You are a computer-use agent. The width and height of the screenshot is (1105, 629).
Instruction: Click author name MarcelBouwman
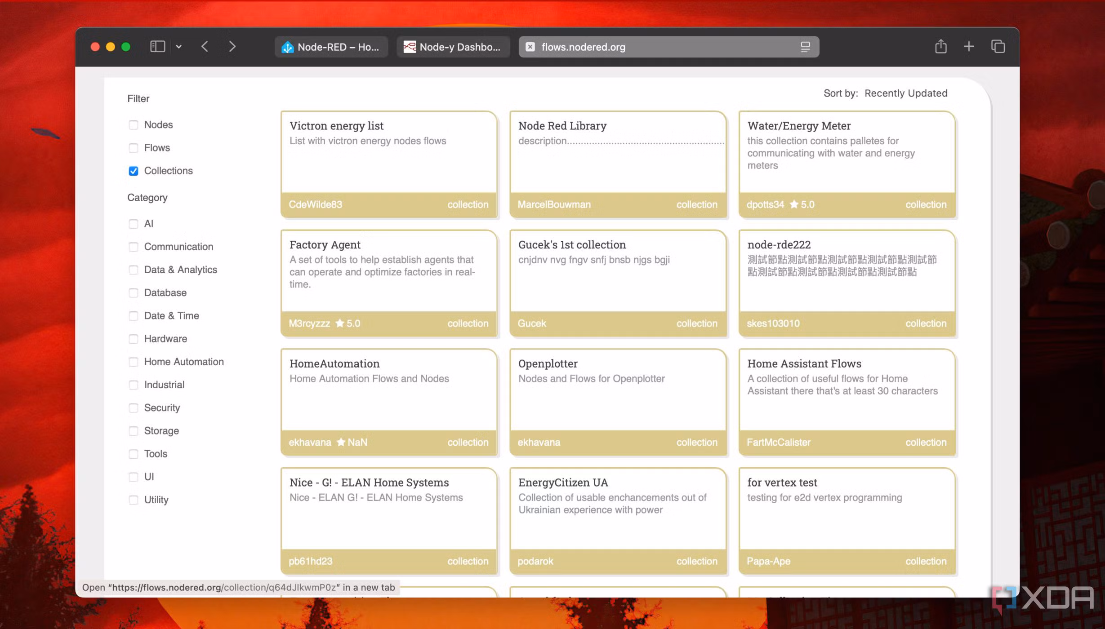(x=554, y=204)
